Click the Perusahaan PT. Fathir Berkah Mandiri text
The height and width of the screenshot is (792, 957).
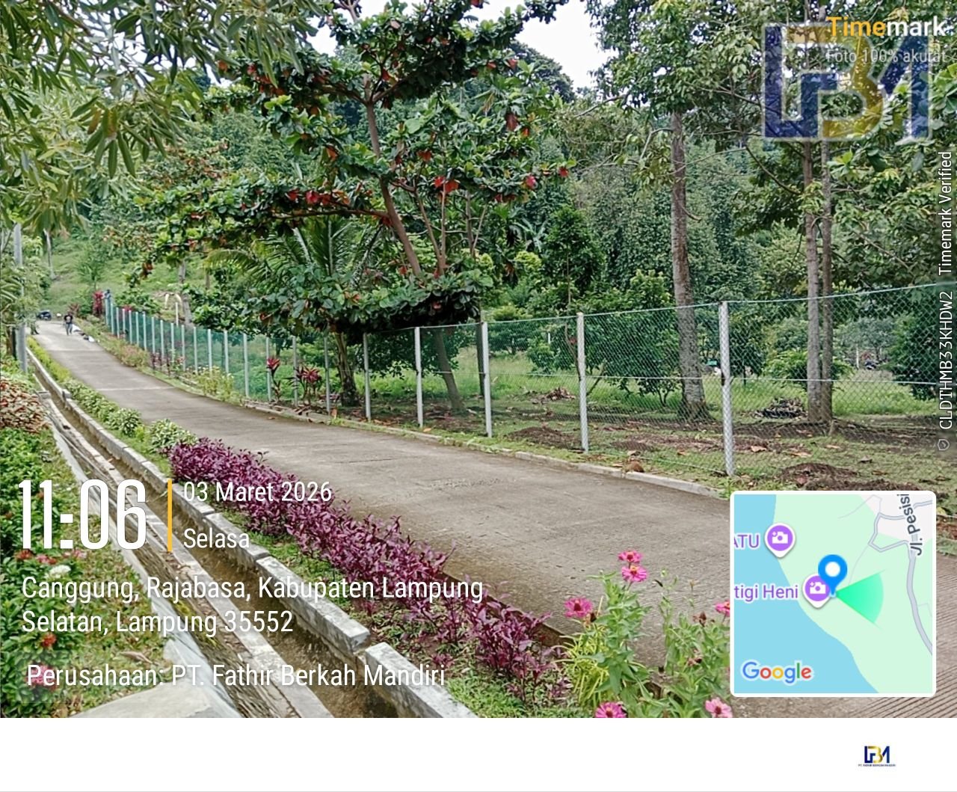point(236,675)
